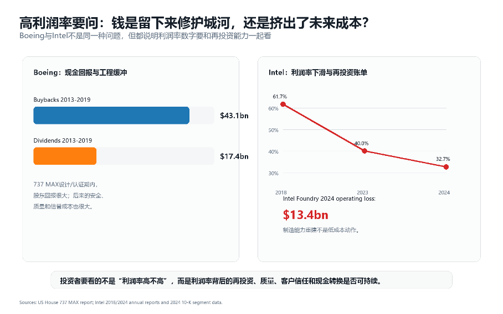
Task: Click the slide title about 高利润率要问
Action: pyautogui.click(x=194, y=23)
